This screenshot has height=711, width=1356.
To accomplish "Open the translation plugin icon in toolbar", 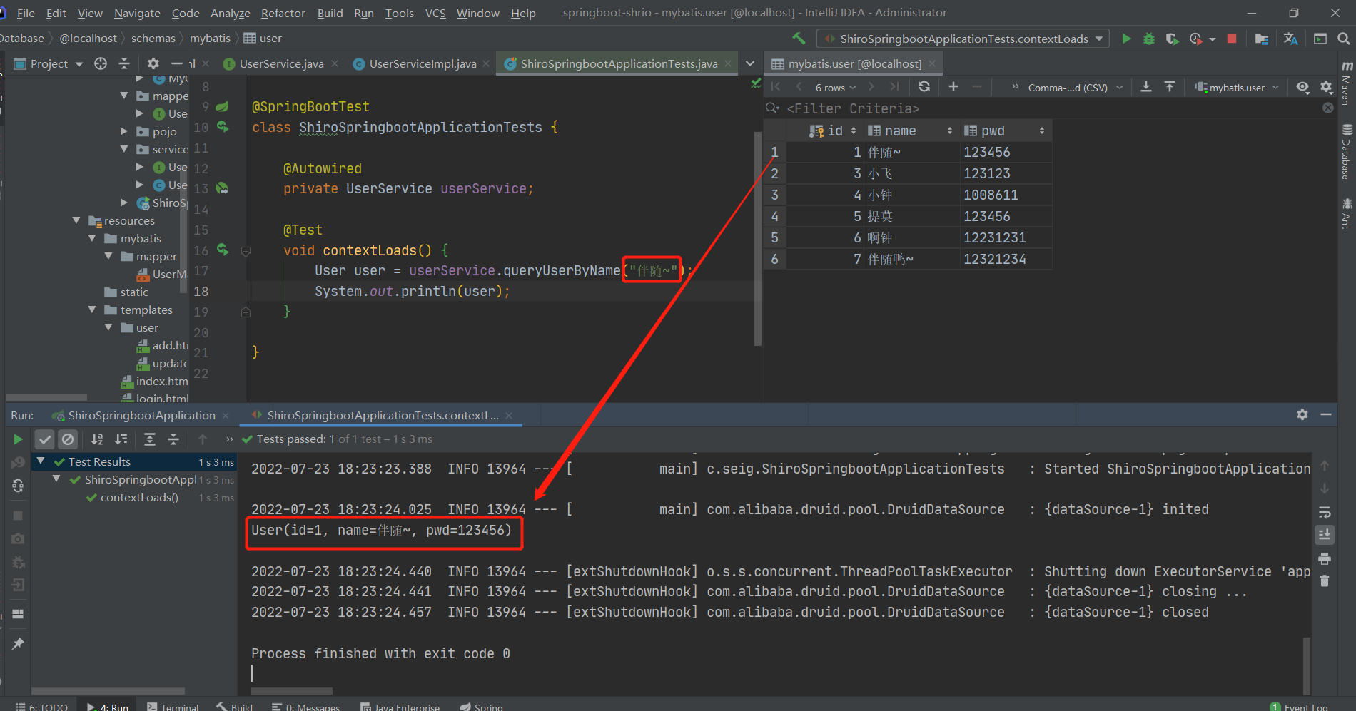I will [x=1290, y=39].
